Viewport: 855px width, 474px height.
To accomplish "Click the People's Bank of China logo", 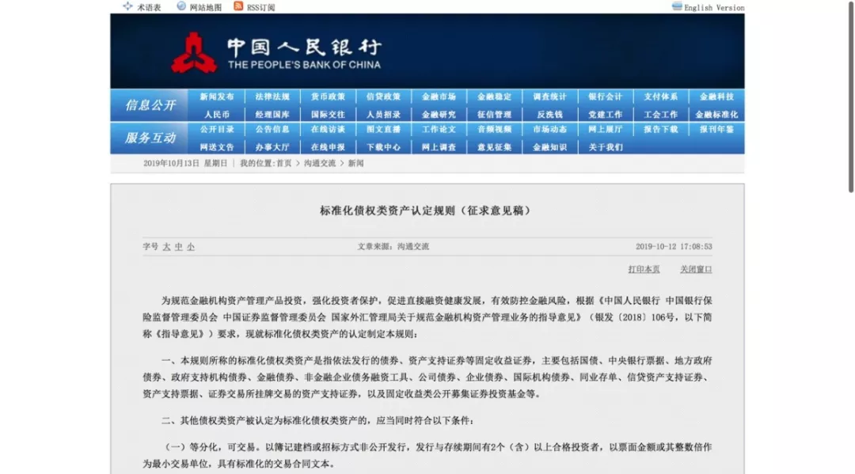I will [193, 52].
